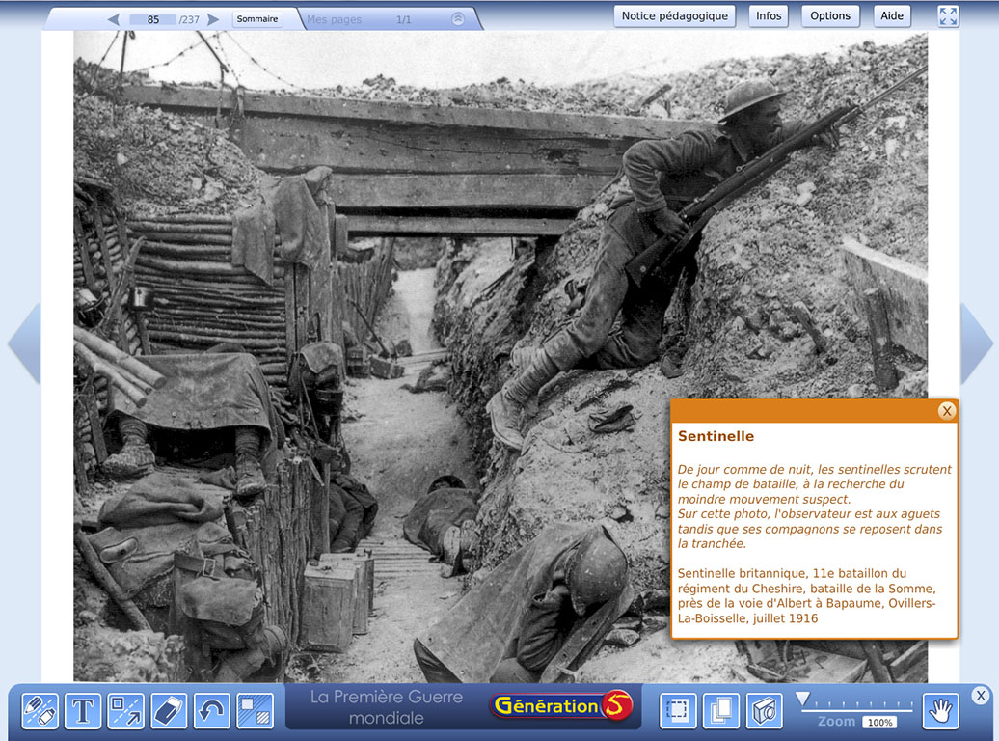The height and width of the screenshot is (741, 999).
Task: Expand the Mes pages panel chevron
Action: 458,18
